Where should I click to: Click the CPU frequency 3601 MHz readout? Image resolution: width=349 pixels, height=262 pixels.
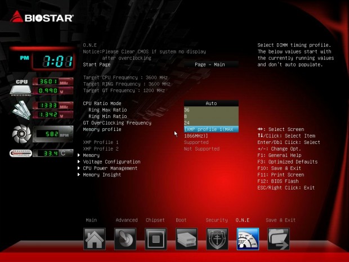[x=53, y=82]
